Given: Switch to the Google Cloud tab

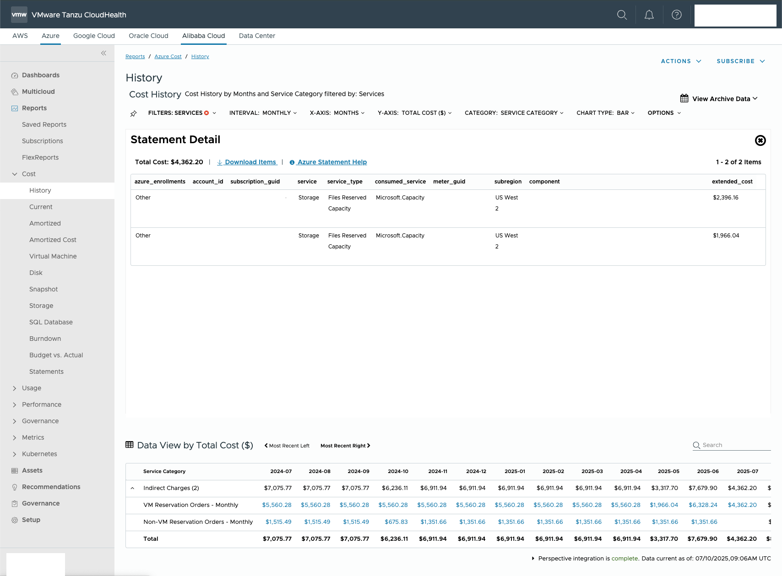Looking at the screenshot, I should [x=94, y=36].
